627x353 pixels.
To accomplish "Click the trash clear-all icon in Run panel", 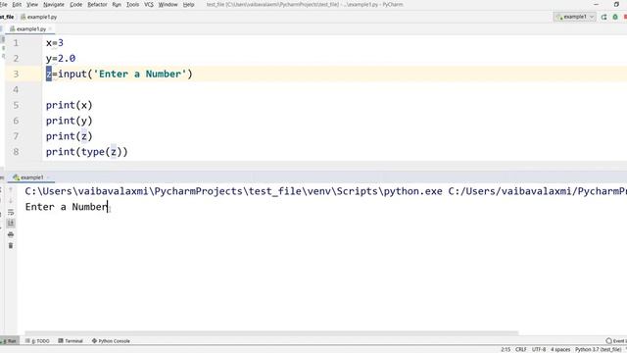I will tap(11, 245).
